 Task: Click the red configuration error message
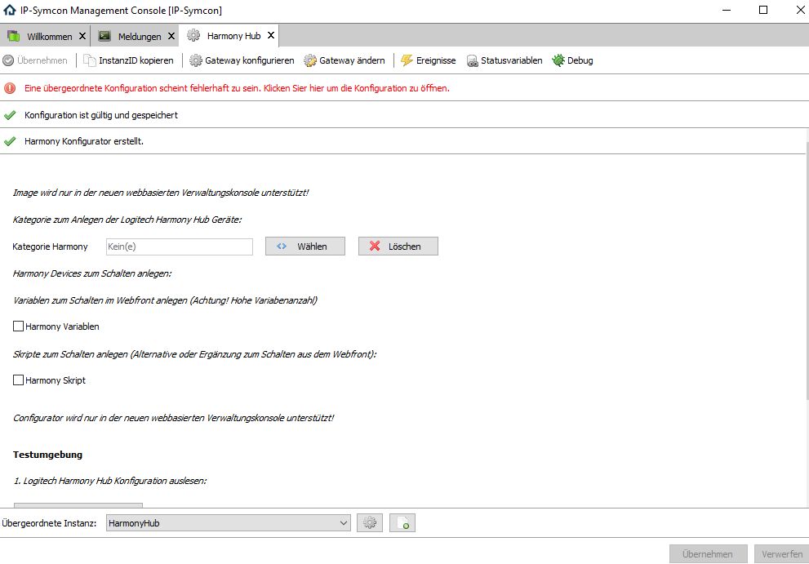(237, 88)
